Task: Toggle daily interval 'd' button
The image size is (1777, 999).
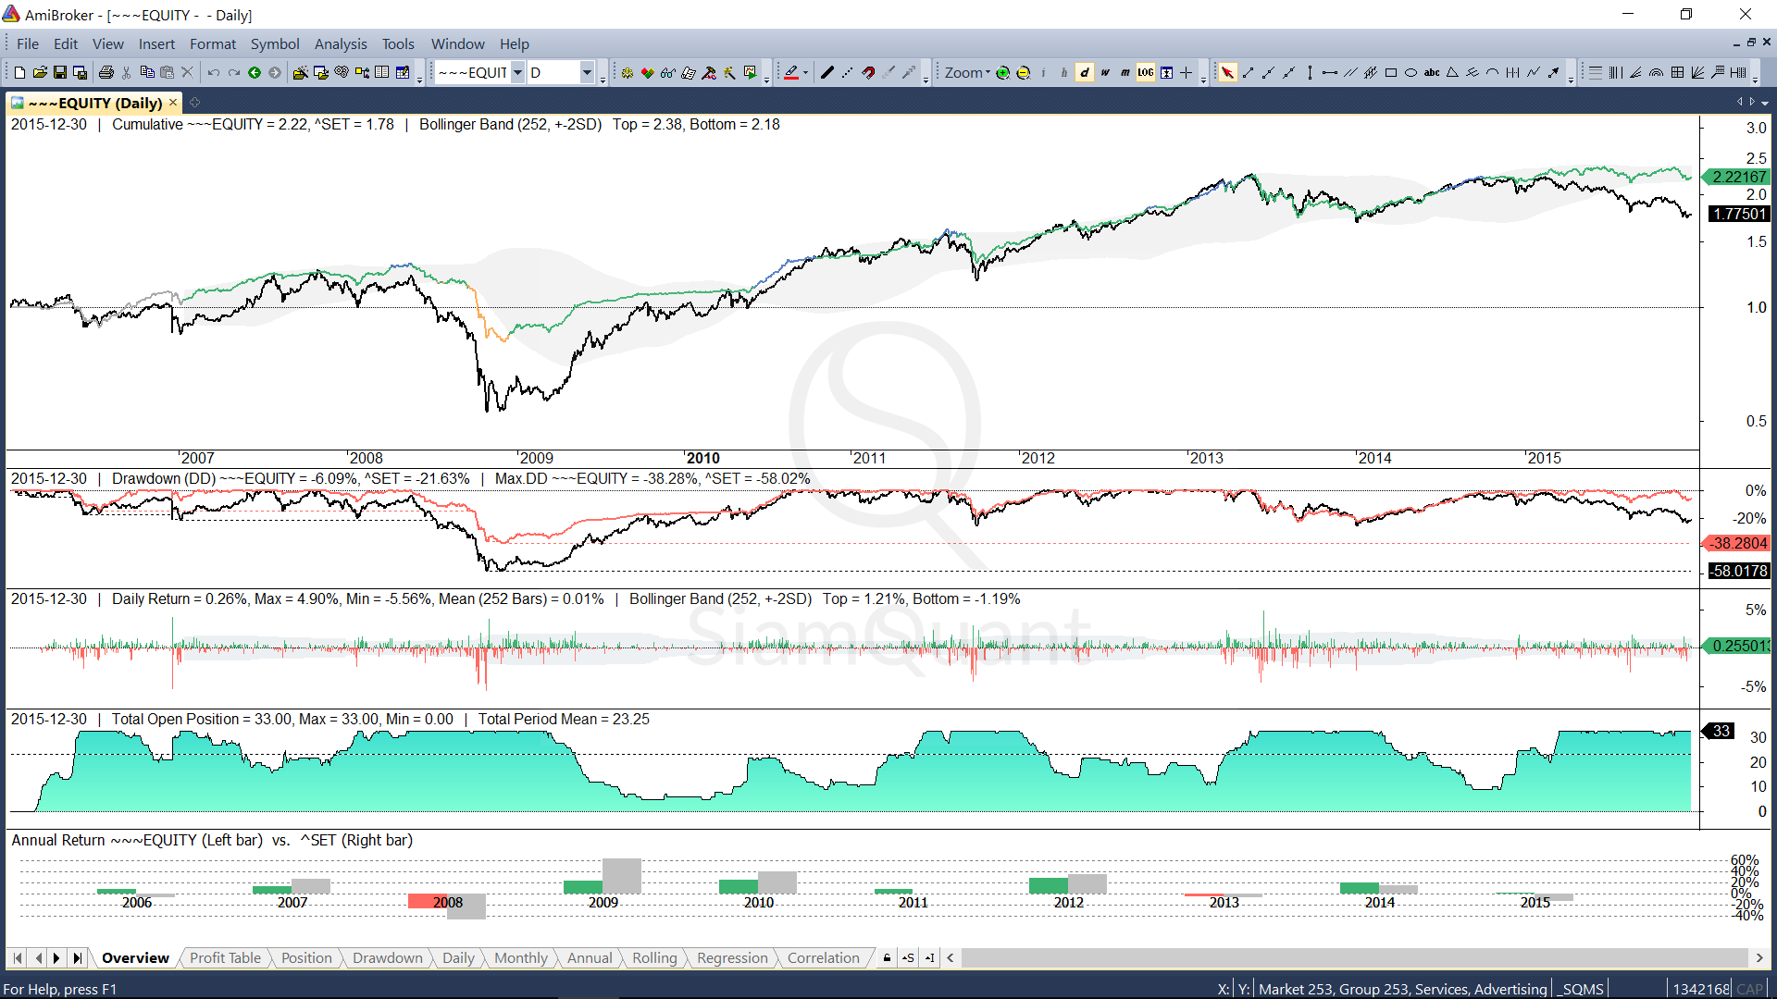Action: point(1084,73)
